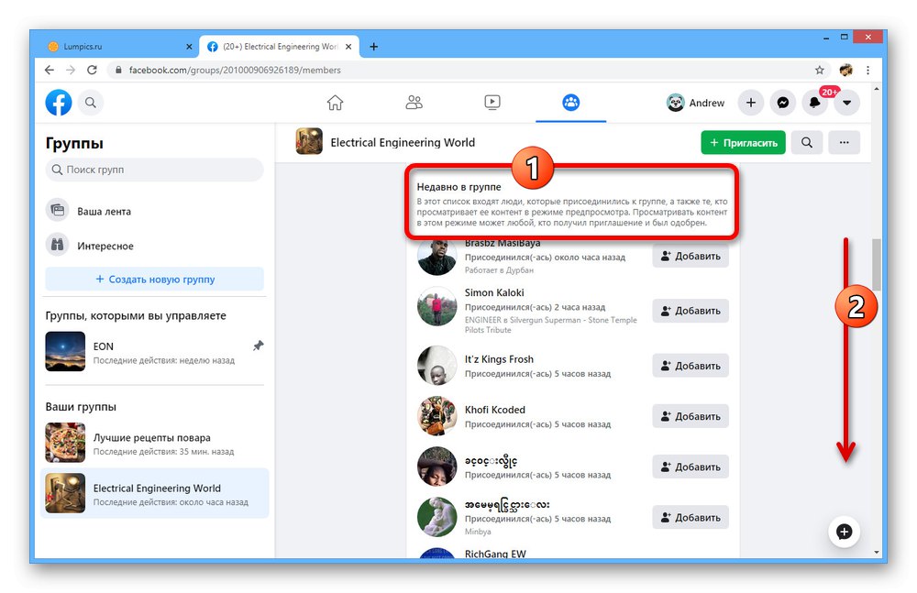Close the Facebook browser tab
This screenshot has width=917, height=593.
[x=348, y=47]
